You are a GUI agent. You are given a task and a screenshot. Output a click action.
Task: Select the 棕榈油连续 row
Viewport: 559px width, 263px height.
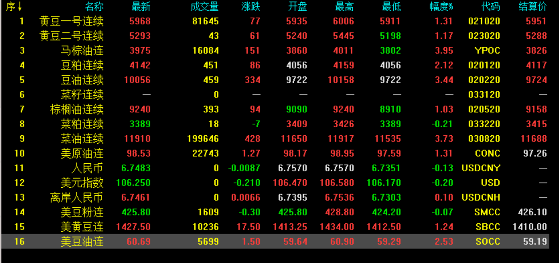(x=275, y=109)
